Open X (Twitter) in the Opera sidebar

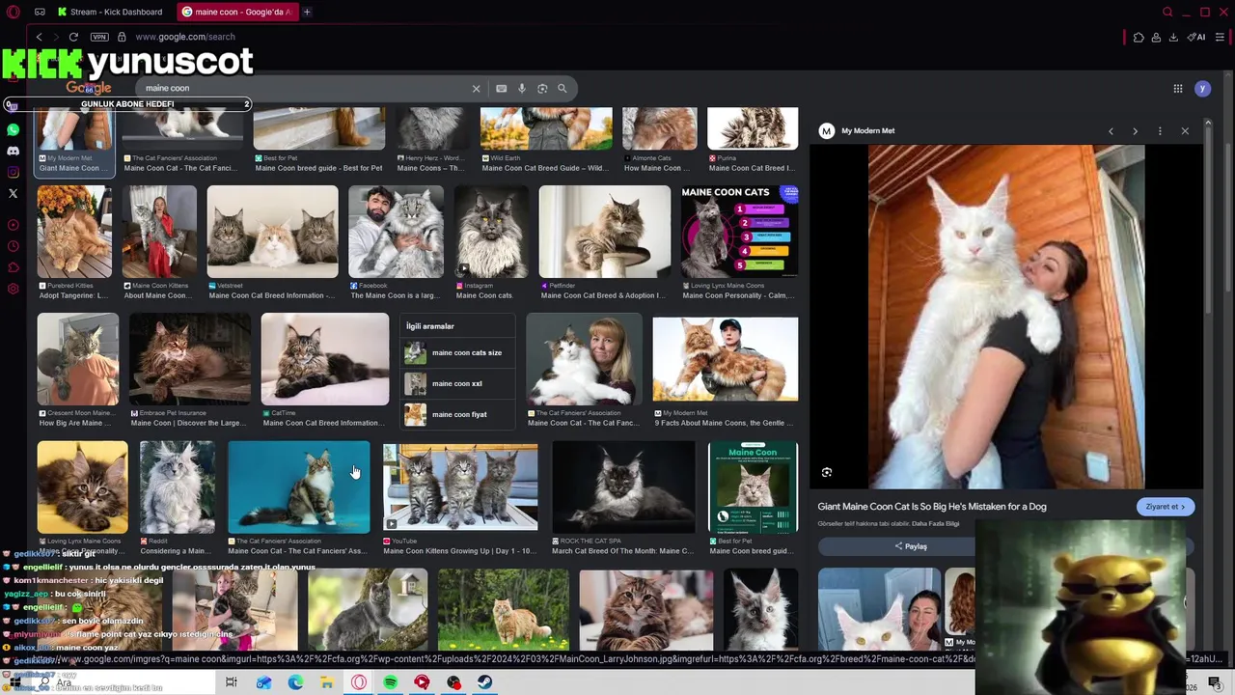[x=13, y=193]
